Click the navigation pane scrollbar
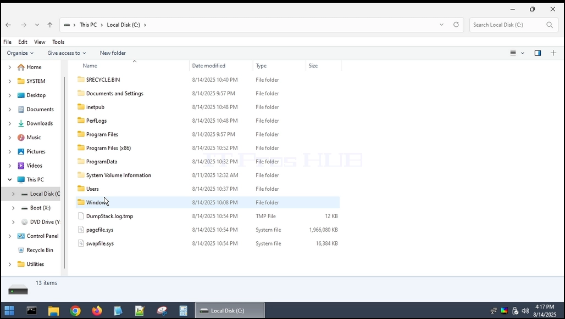565x319 pixels. (64, 173)
